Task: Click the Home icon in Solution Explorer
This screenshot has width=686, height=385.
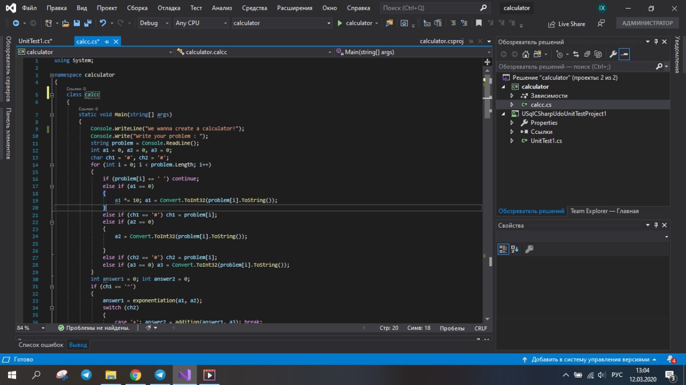Action: tap(526, 54)
